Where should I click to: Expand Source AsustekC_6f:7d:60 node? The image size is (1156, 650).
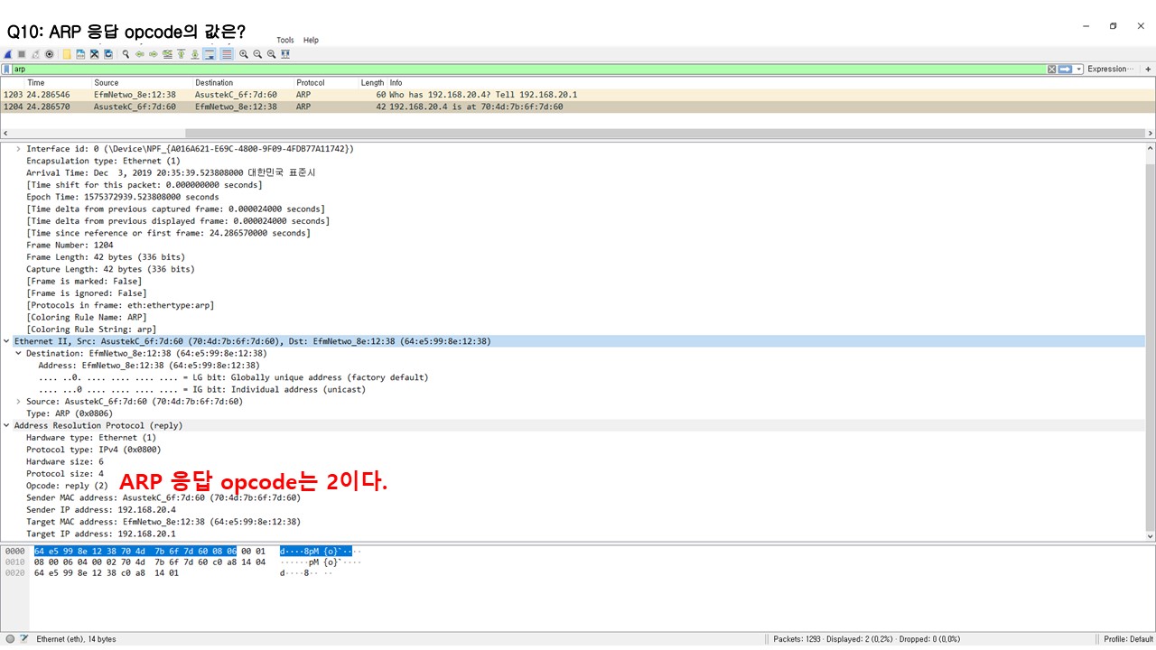18,402
